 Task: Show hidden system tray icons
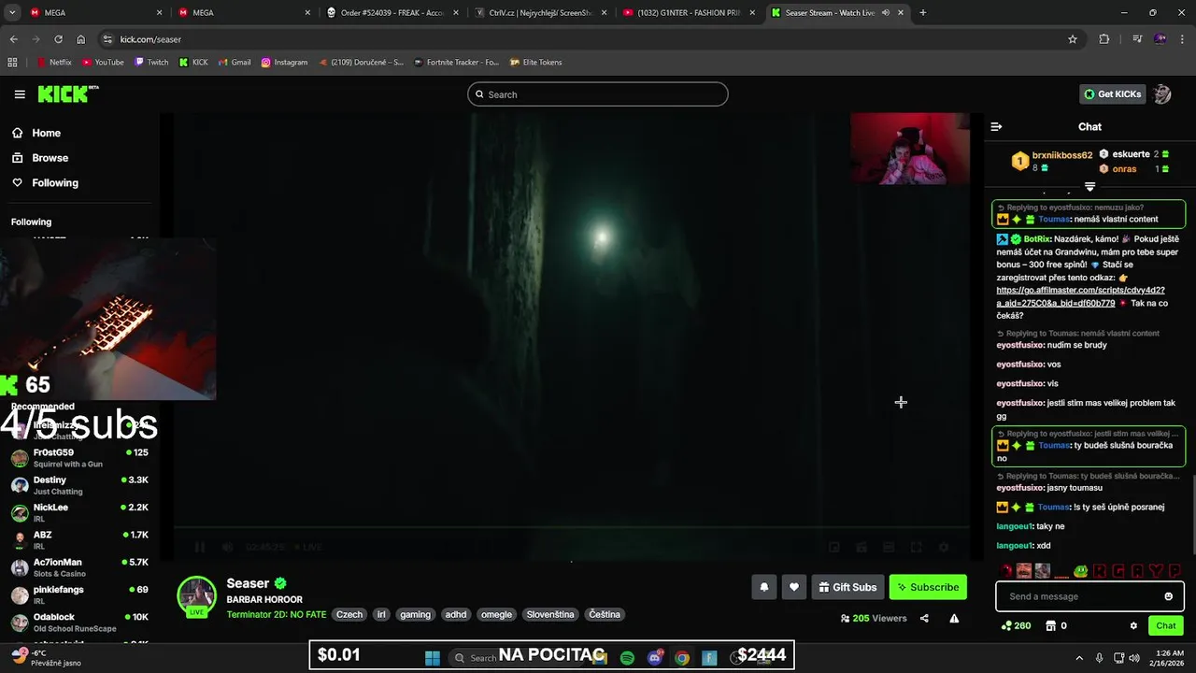tap(1079, 658)
